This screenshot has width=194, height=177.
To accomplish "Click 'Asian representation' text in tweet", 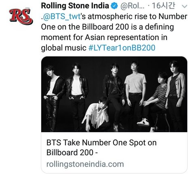I will point(122,37).
